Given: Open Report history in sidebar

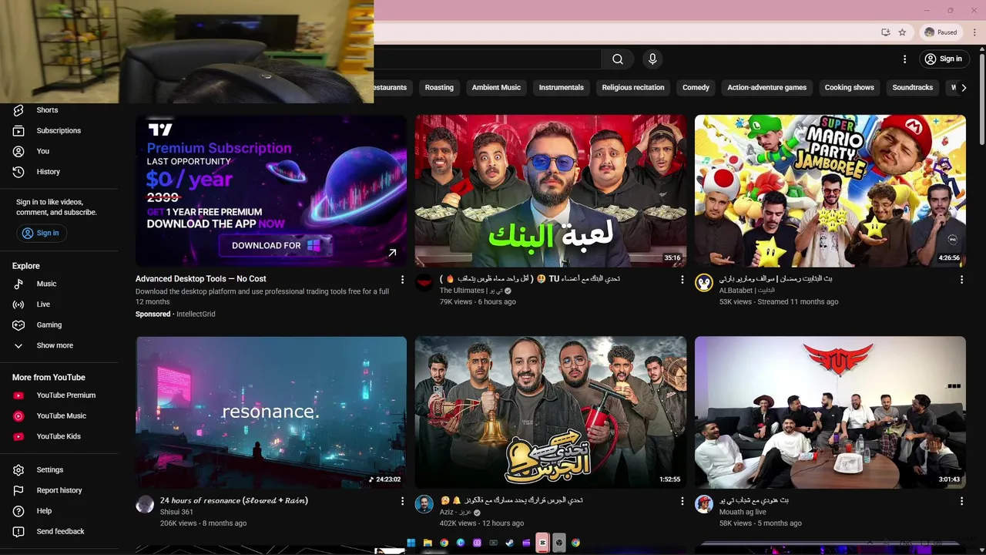Looking at the screenshot, I should click(59, 490).
